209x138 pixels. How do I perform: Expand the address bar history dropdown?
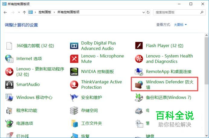(143, 12)
